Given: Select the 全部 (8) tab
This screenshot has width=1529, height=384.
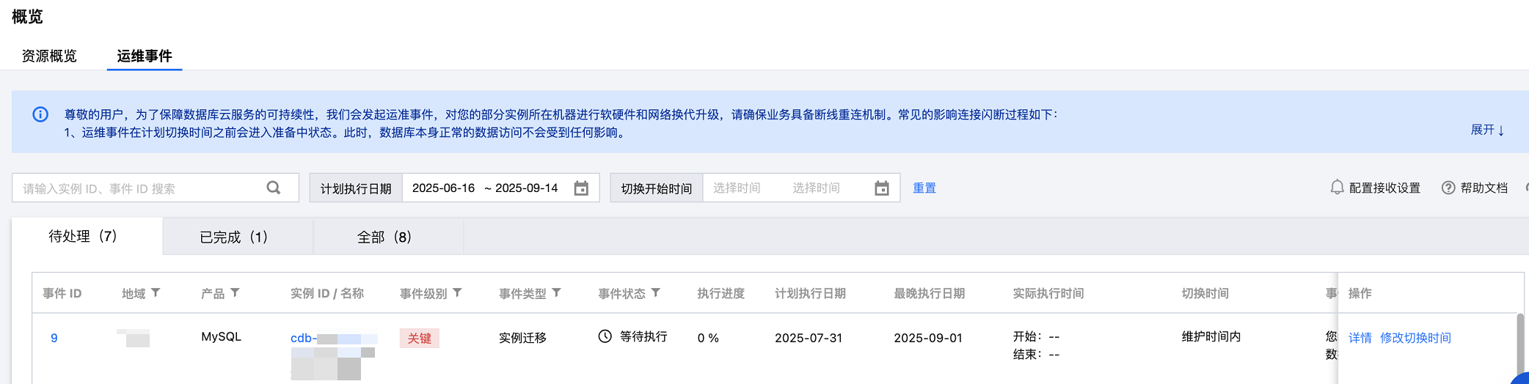Looking at the screenshot, I should point(384,237).
